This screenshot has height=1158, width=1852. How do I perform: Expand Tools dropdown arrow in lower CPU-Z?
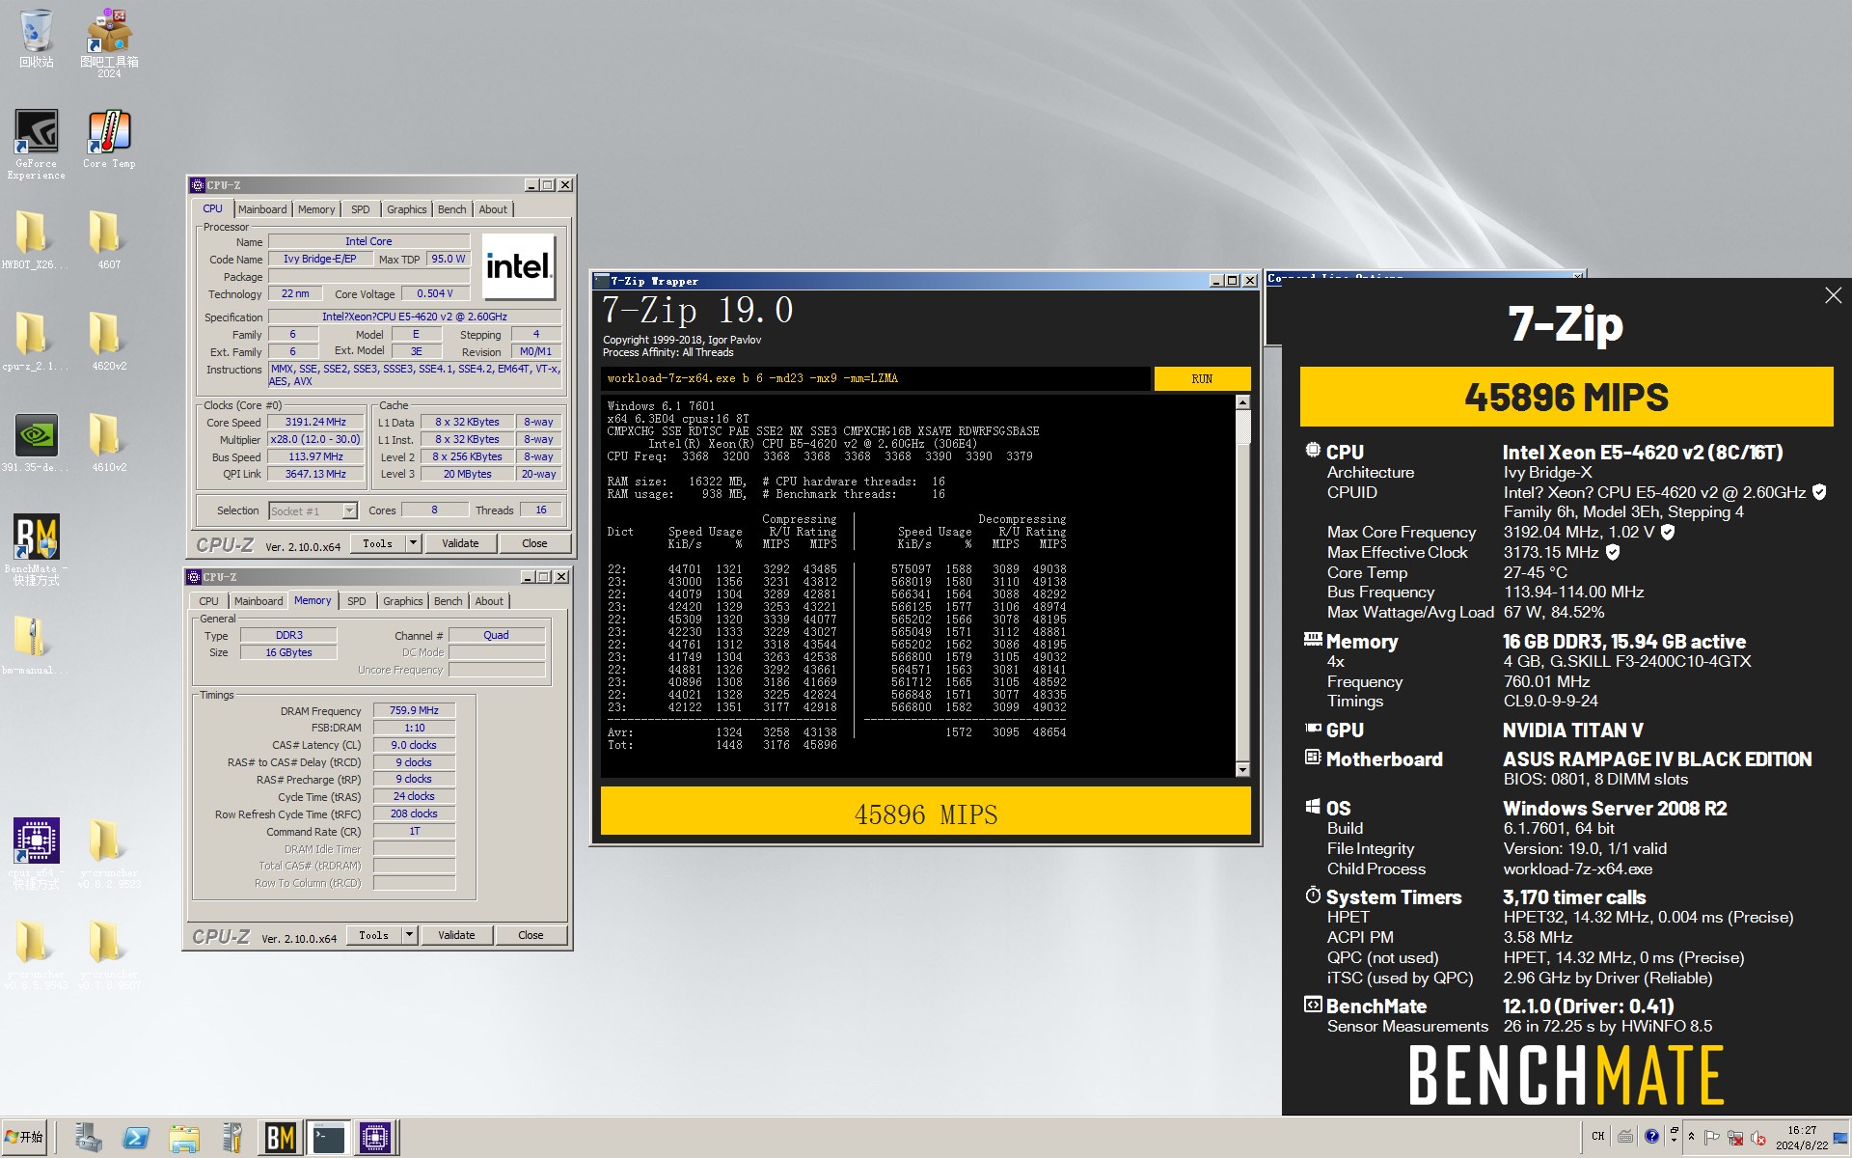click(410, 935)
